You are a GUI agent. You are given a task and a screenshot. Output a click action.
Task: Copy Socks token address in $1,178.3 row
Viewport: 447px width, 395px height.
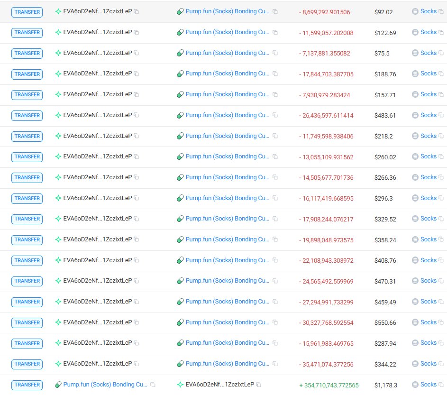(441, 385)
